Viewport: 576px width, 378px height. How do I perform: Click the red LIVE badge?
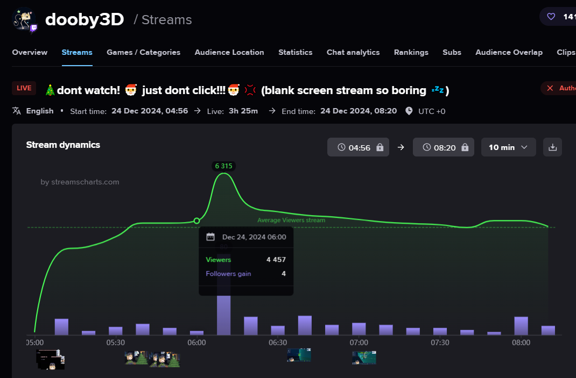pos(24,88)
